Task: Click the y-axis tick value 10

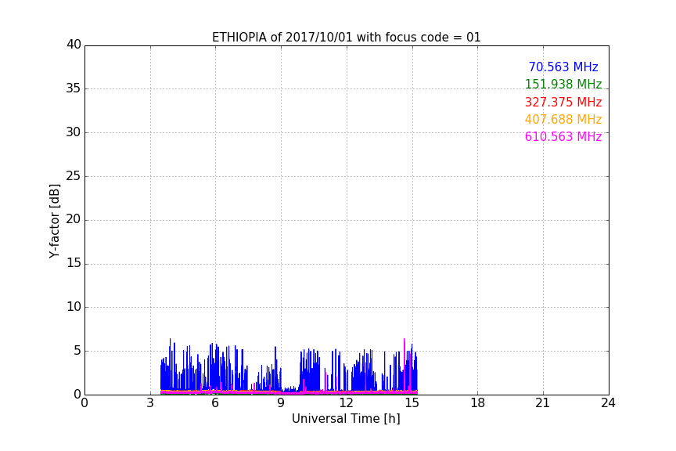Action: [x=74, y=307]
